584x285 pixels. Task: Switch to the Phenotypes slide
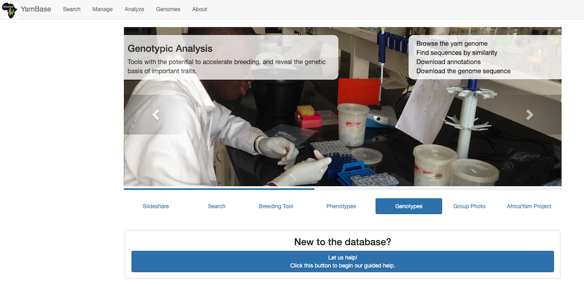(x=341, y=206)
